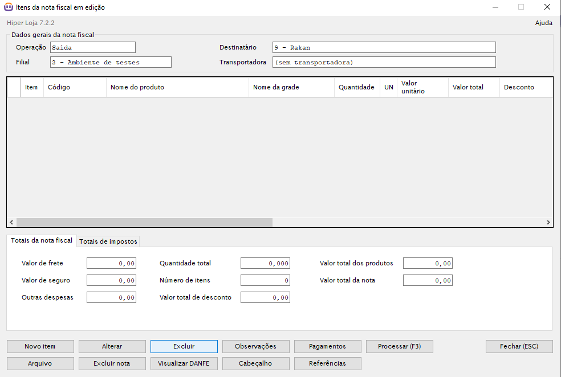Select the Totais da nota fiscal tab
The image size is (561, 377).
42,240
